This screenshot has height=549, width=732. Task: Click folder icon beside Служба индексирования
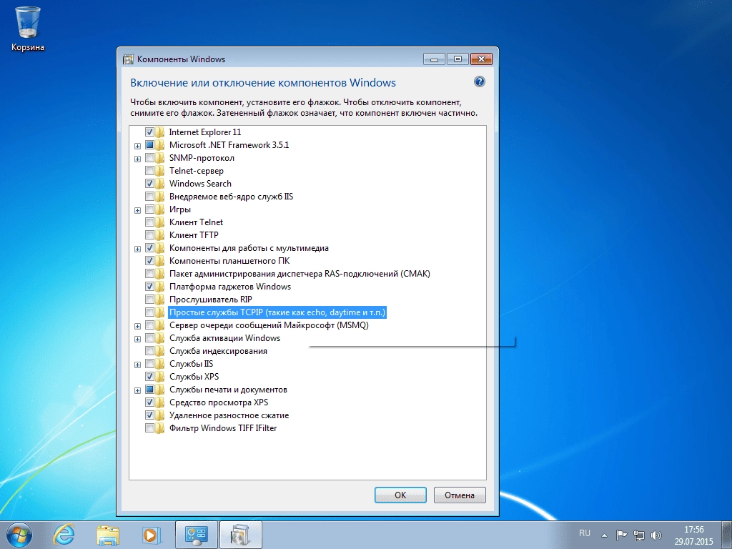tap(160, 350)
